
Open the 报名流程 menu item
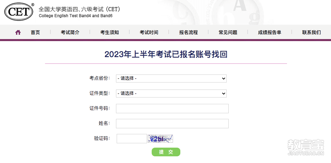[x=189, y=32]
